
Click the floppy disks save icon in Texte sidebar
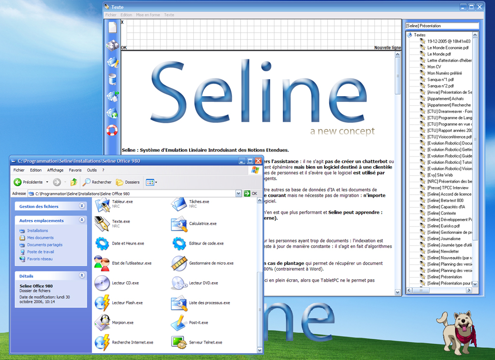click(112, 45)
